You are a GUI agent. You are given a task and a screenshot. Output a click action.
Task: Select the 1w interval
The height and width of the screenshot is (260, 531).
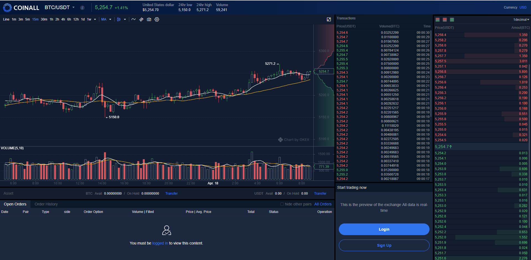coord(89,19)
